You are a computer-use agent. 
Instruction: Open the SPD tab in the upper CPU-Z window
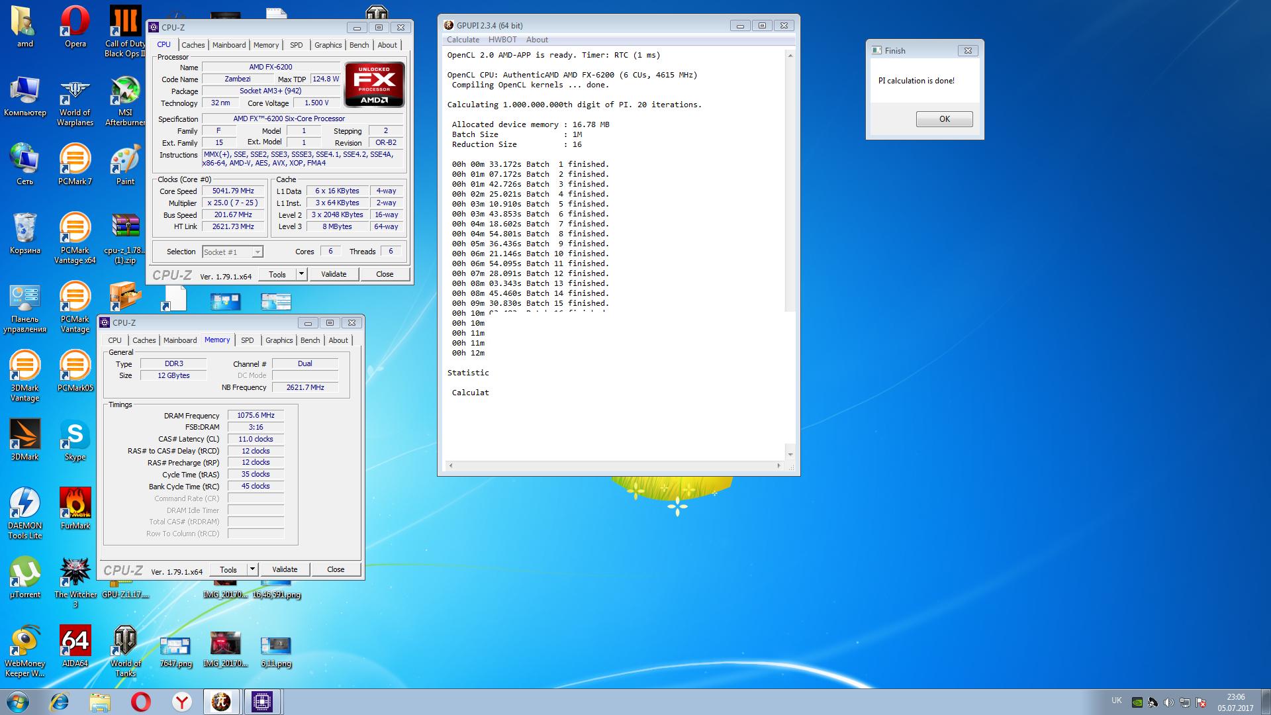(297, 45)
